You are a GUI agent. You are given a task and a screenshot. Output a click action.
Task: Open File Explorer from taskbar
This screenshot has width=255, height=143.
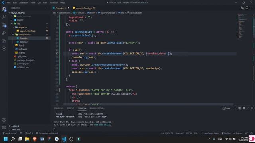27,139
